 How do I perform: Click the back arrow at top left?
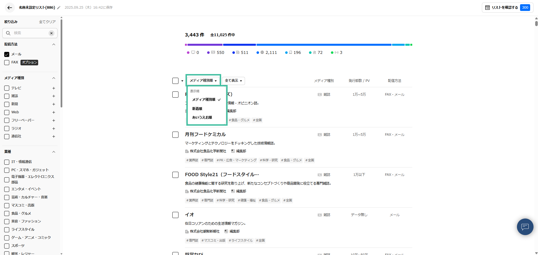(x=9, y=8)
